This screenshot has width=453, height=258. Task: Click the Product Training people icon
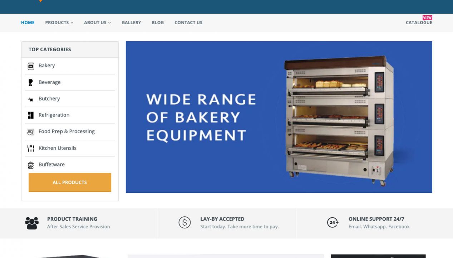click(x=32, y=223)
